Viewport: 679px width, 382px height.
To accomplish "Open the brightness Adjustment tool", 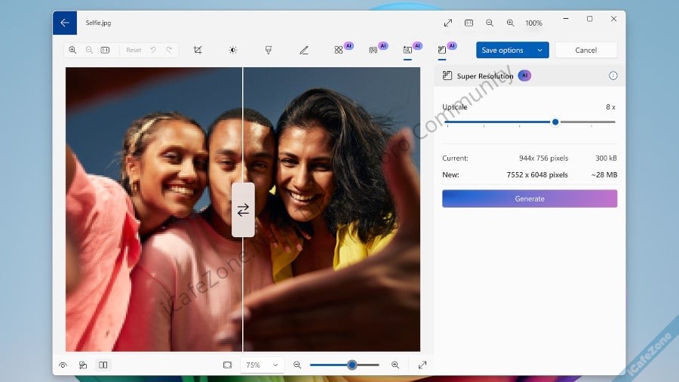I will 233,50.
